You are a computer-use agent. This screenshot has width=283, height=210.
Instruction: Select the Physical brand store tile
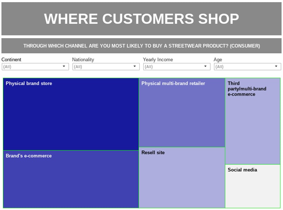71,114
